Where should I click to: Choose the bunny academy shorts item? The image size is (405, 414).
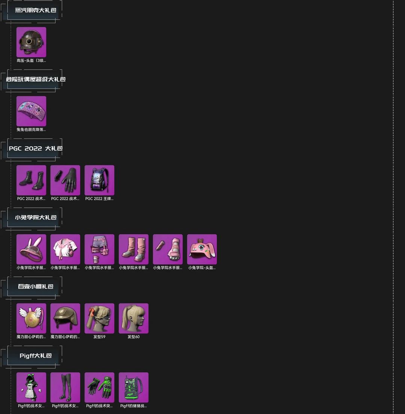click(x=99, y=249)
